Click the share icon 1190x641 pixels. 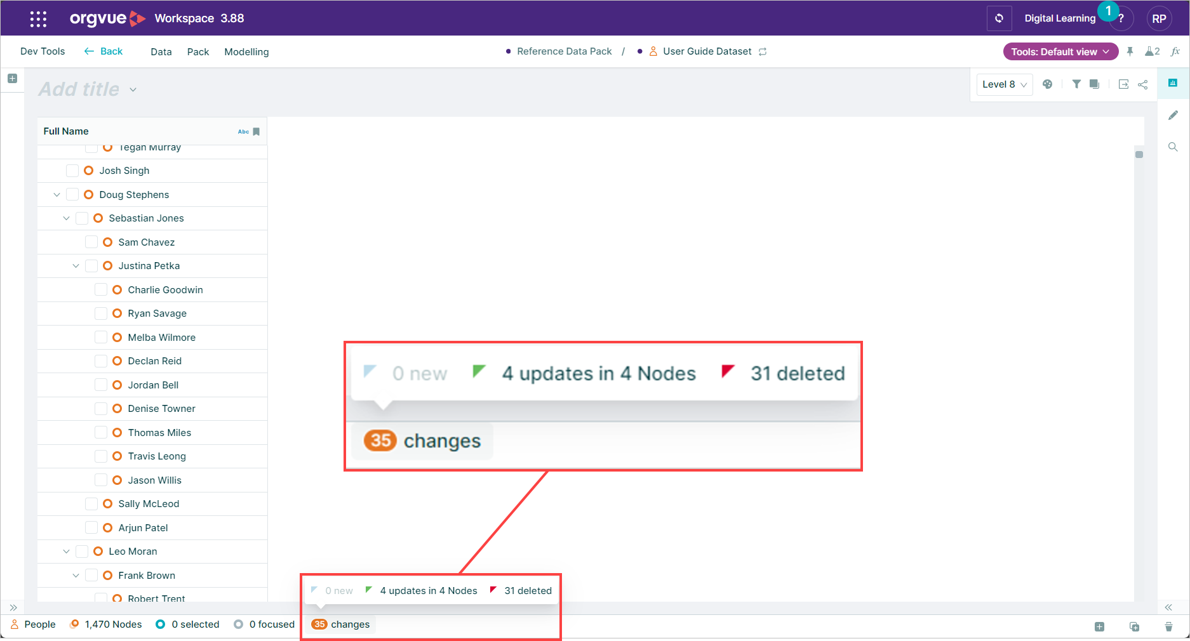(1143, 84)
